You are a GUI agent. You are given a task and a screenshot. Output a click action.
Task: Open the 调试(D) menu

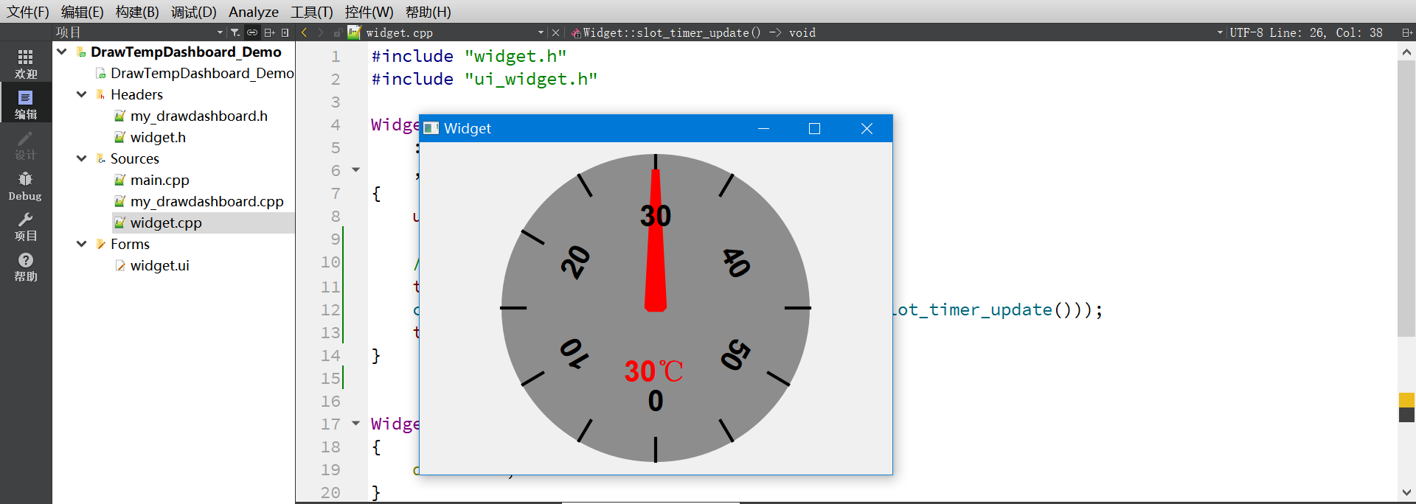pos(193,12)
